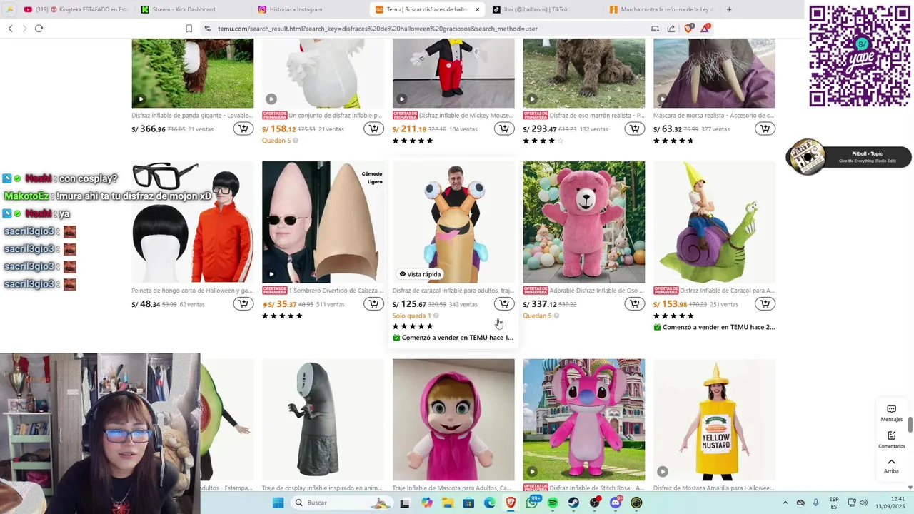Screen dimensions: 914x514
Task: Click info icon next to Quedan 5 under S/ 158.12
Action: [296, 141]
